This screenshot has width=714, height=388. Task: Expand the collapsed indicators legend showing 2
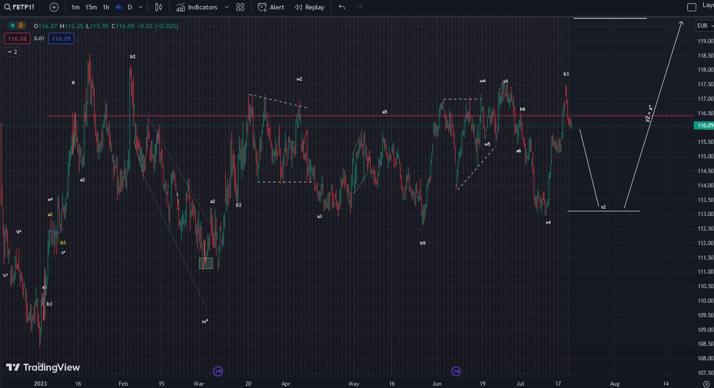(12, 52)
